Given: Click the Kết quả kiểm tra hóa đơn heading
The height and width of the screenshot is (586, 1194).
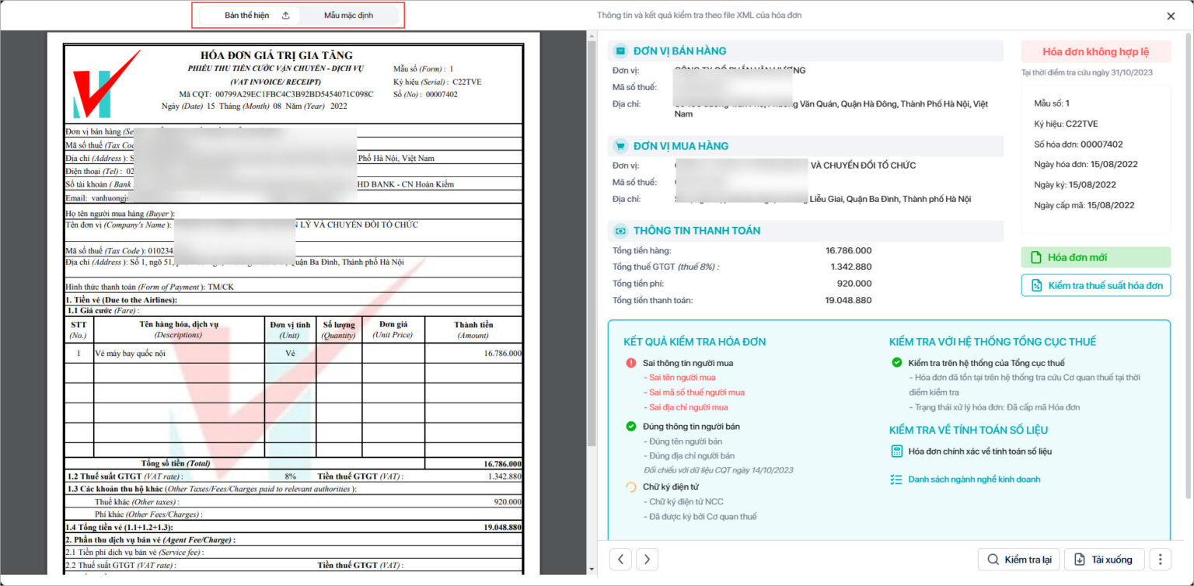Looking at the screenshot, I should pos(694,342).
